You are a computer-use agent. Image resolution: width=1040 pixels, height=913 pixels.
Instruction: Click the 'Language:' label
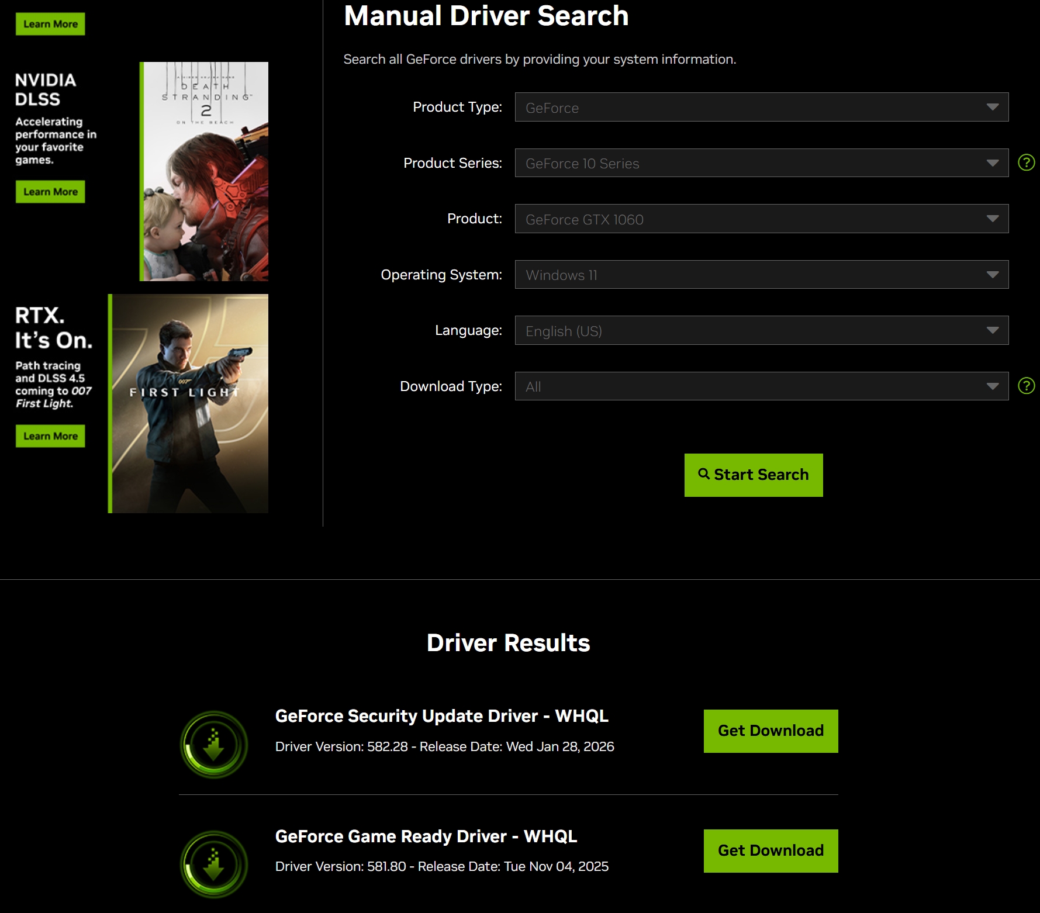point(469,330)
